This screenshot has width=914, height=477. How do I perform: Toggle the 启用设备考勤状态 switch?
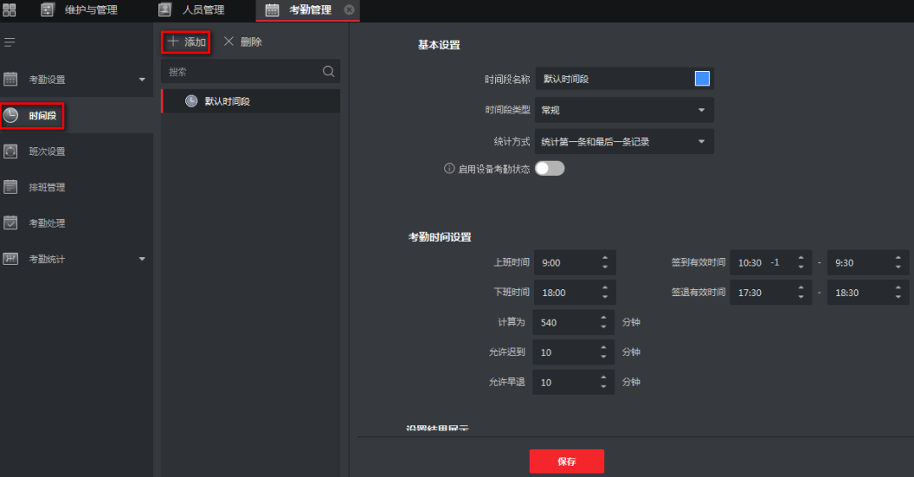(x=549, y=168)
